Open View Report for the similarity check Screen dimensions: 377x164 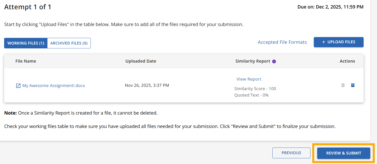tap(249, 79)
